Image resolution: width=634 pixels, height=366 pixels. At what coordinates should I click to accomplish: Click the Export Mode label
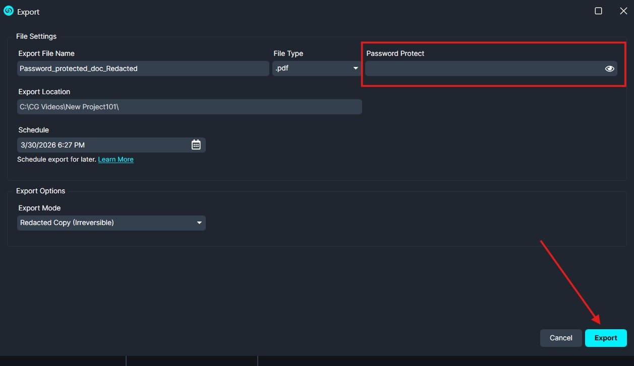pyautogui.click(x=39, y=208)
